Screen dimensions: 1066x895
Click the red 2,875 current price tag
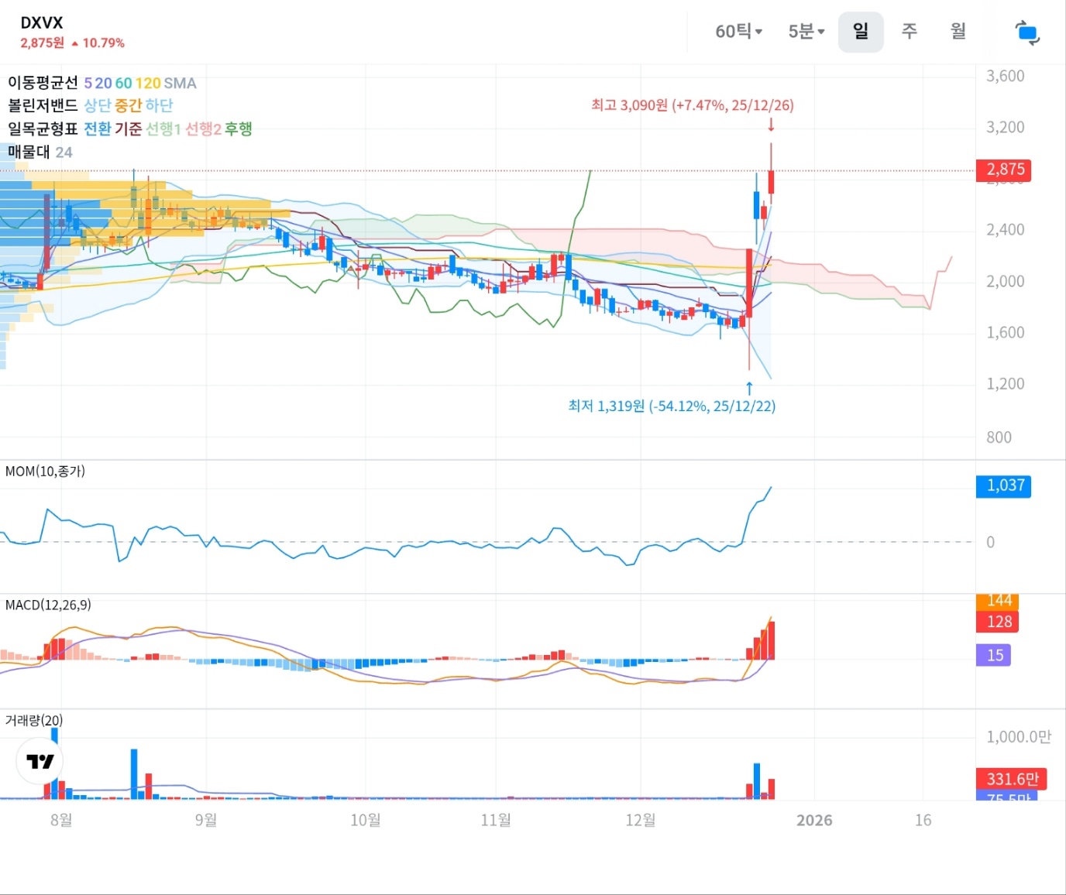[x=1005, y=170]
